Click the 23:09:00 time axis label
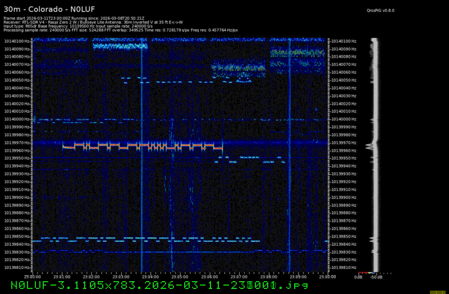Image resolution: width=449 pixels, height=294 pixels. pos(297,277)
